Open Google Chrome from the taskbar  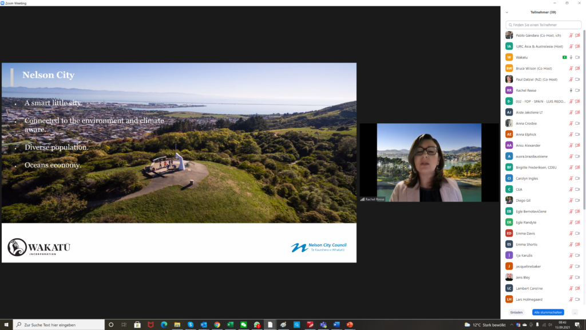pyautogui.click(x=217, y=324)
